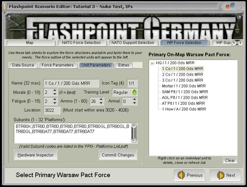Select 3 Co / 1 / 200 Gds MRR unit
247x187 pixels.
click(x=183, y=80)
